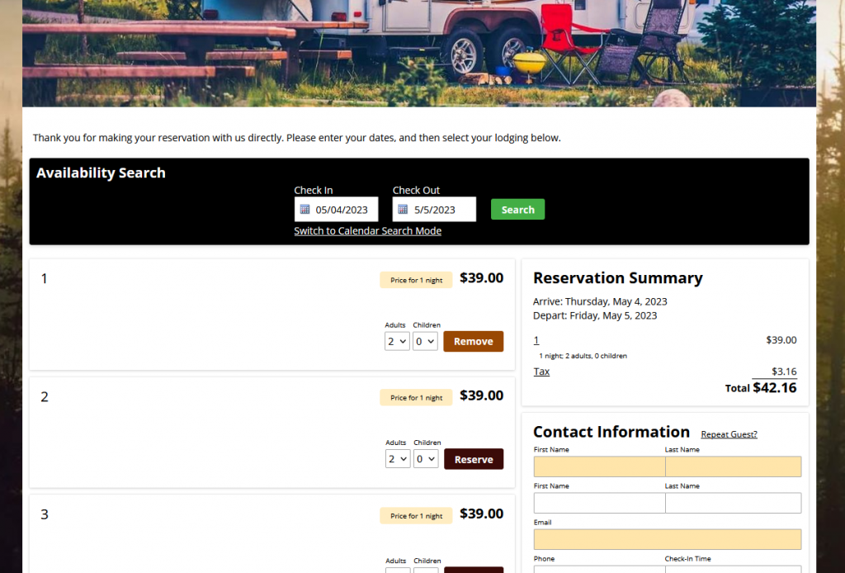Reserve site 2
Viewport: 845px width, 573px height.
474,459
